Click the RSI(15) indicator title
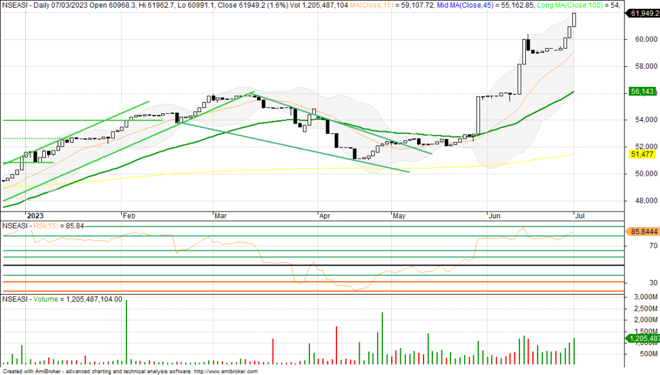Screen dimensions: 660x375 53,226
